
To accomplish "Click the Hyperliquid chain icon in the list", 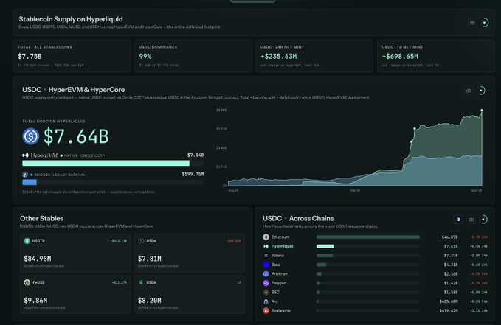I will [266, 246].
